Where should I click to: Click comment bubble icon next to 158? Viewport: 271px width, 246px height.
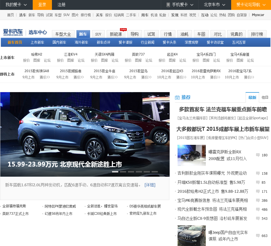coord(258,173)
